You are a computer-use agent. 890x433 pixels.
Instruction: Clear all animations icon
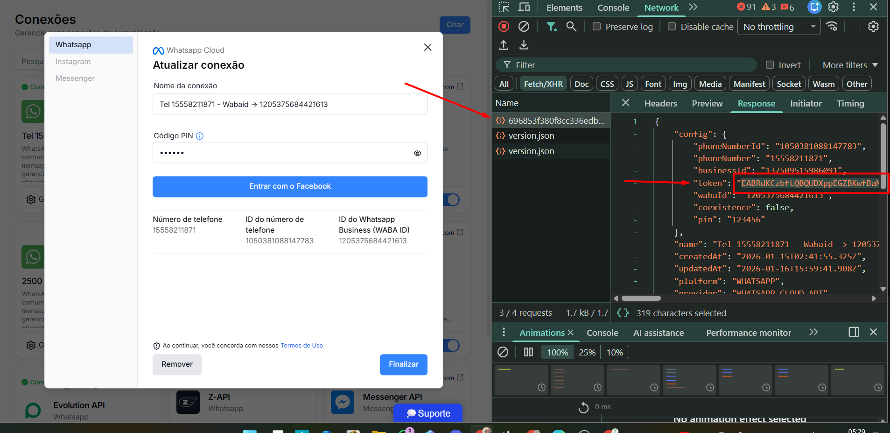coord(503,352)
